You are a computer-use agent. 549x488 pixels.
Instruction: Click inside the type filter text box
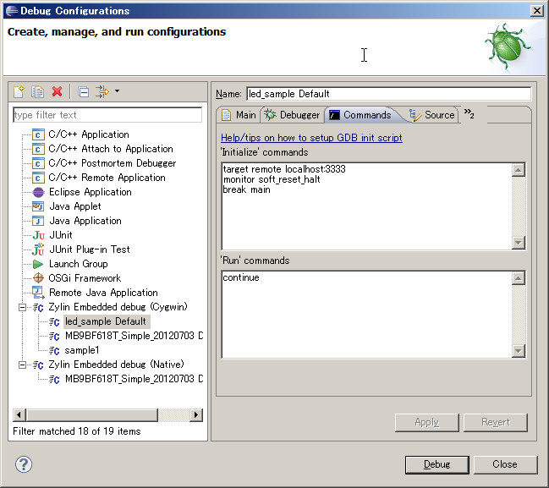click(107, 115)
